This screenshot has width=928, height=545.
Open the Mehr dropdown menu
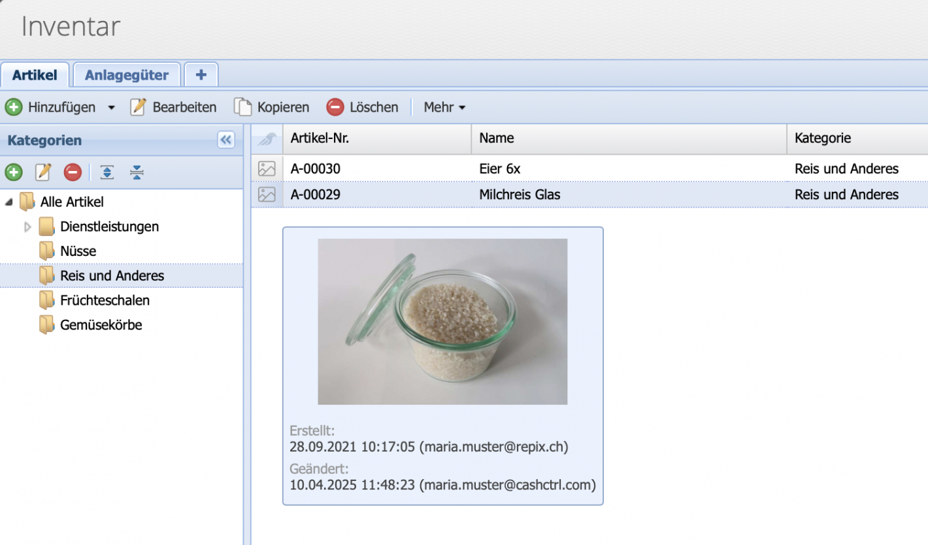tap(444, 107)
